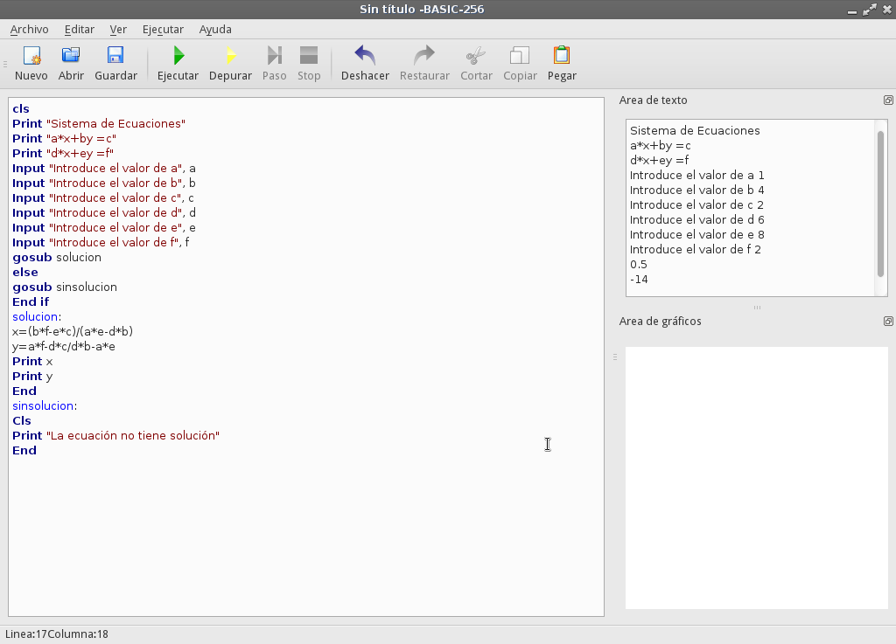
Task: Open the Ejecutar menu
Action: [163, 29]
